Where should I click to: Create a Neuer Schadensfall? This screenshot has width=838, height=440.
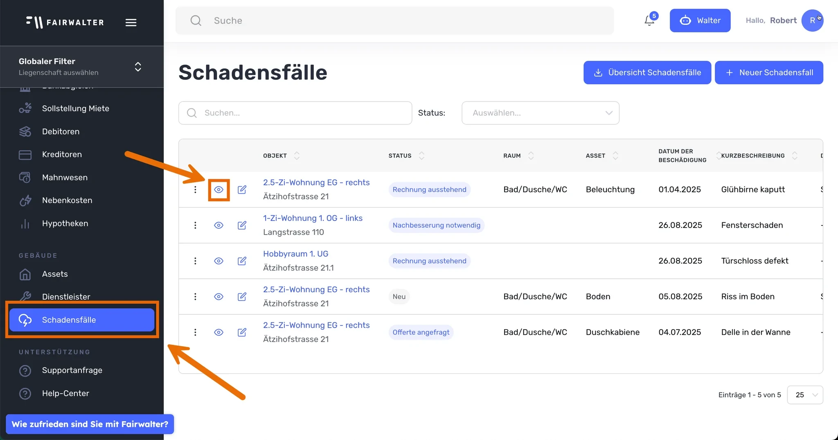click(769, 72)
